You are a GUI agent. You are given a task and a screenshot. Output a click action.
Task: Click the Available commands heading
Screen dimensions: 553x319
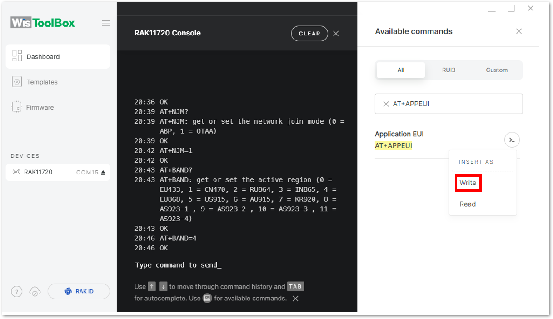(414, 31)
